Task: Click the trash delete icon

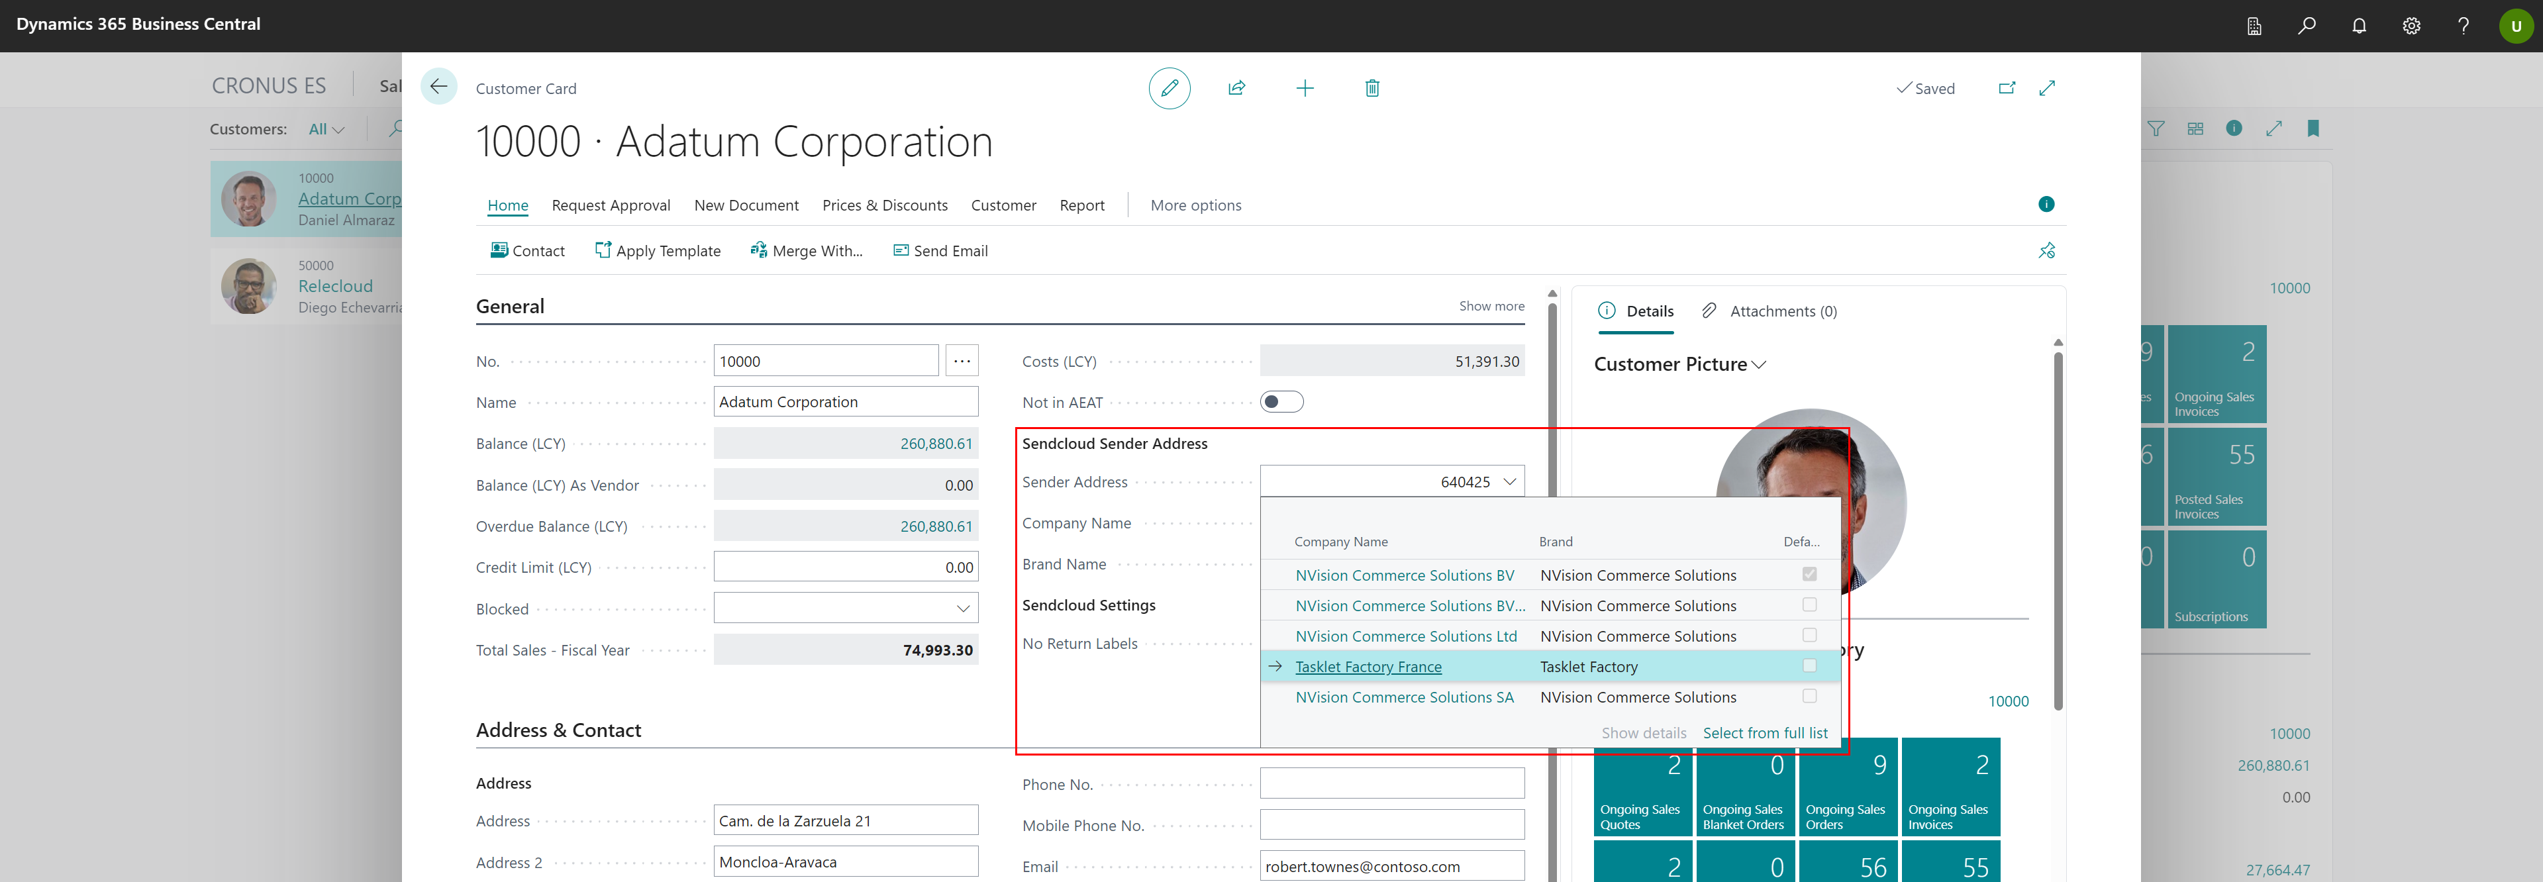Action: coord(1371,89)
